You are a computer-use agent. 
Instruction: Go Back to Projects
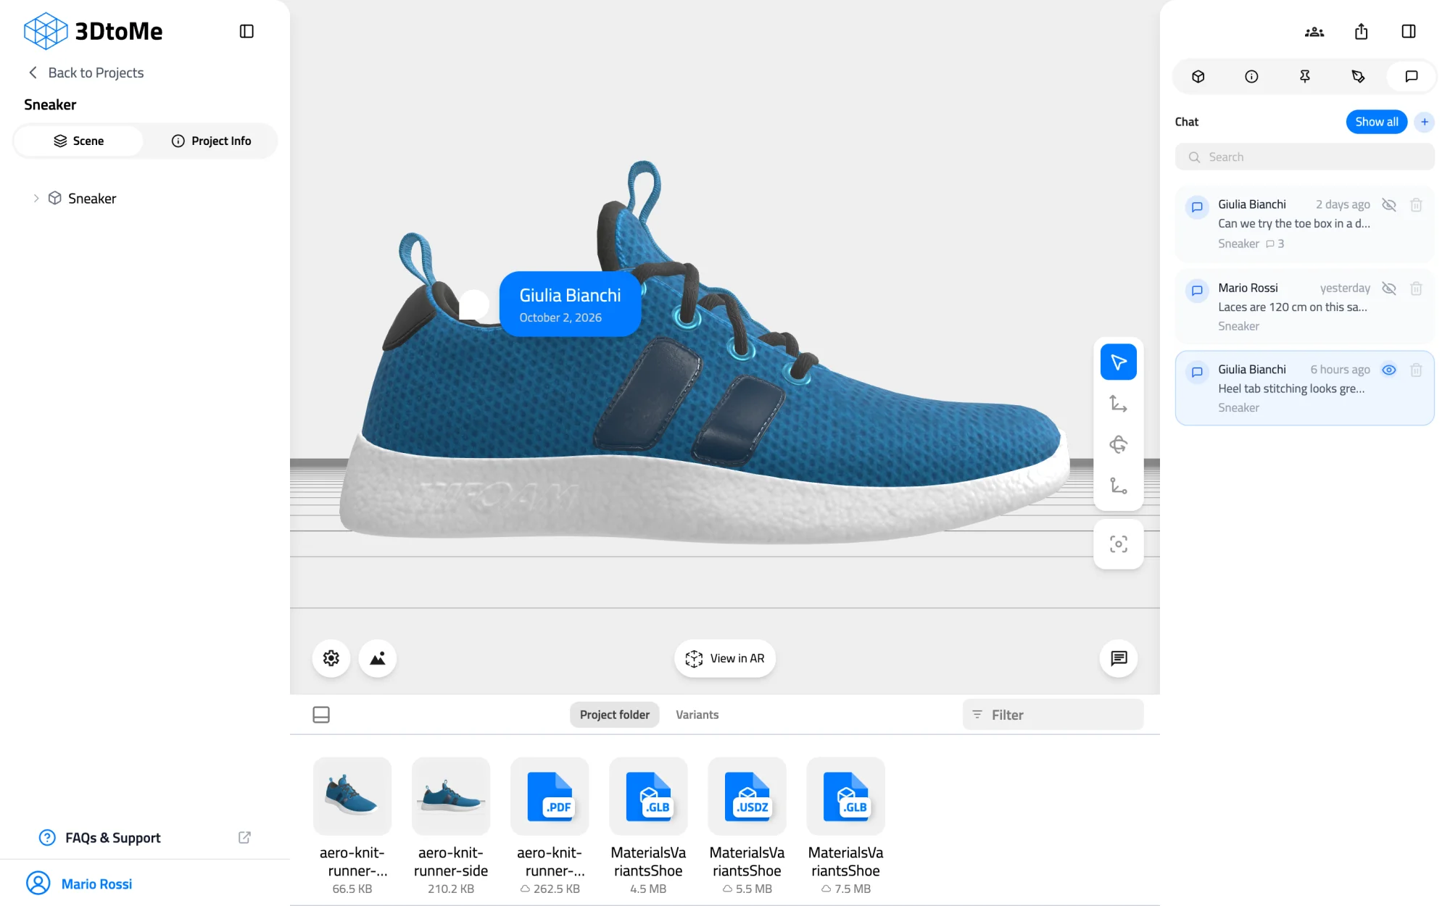[86, 72]
